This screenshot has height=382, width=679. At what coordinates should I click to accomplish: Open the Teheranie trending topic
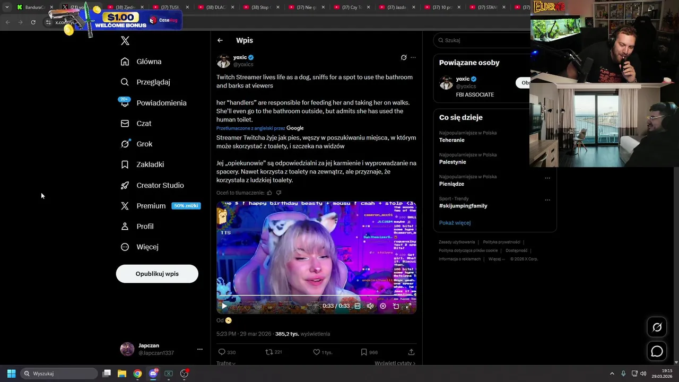451,140
